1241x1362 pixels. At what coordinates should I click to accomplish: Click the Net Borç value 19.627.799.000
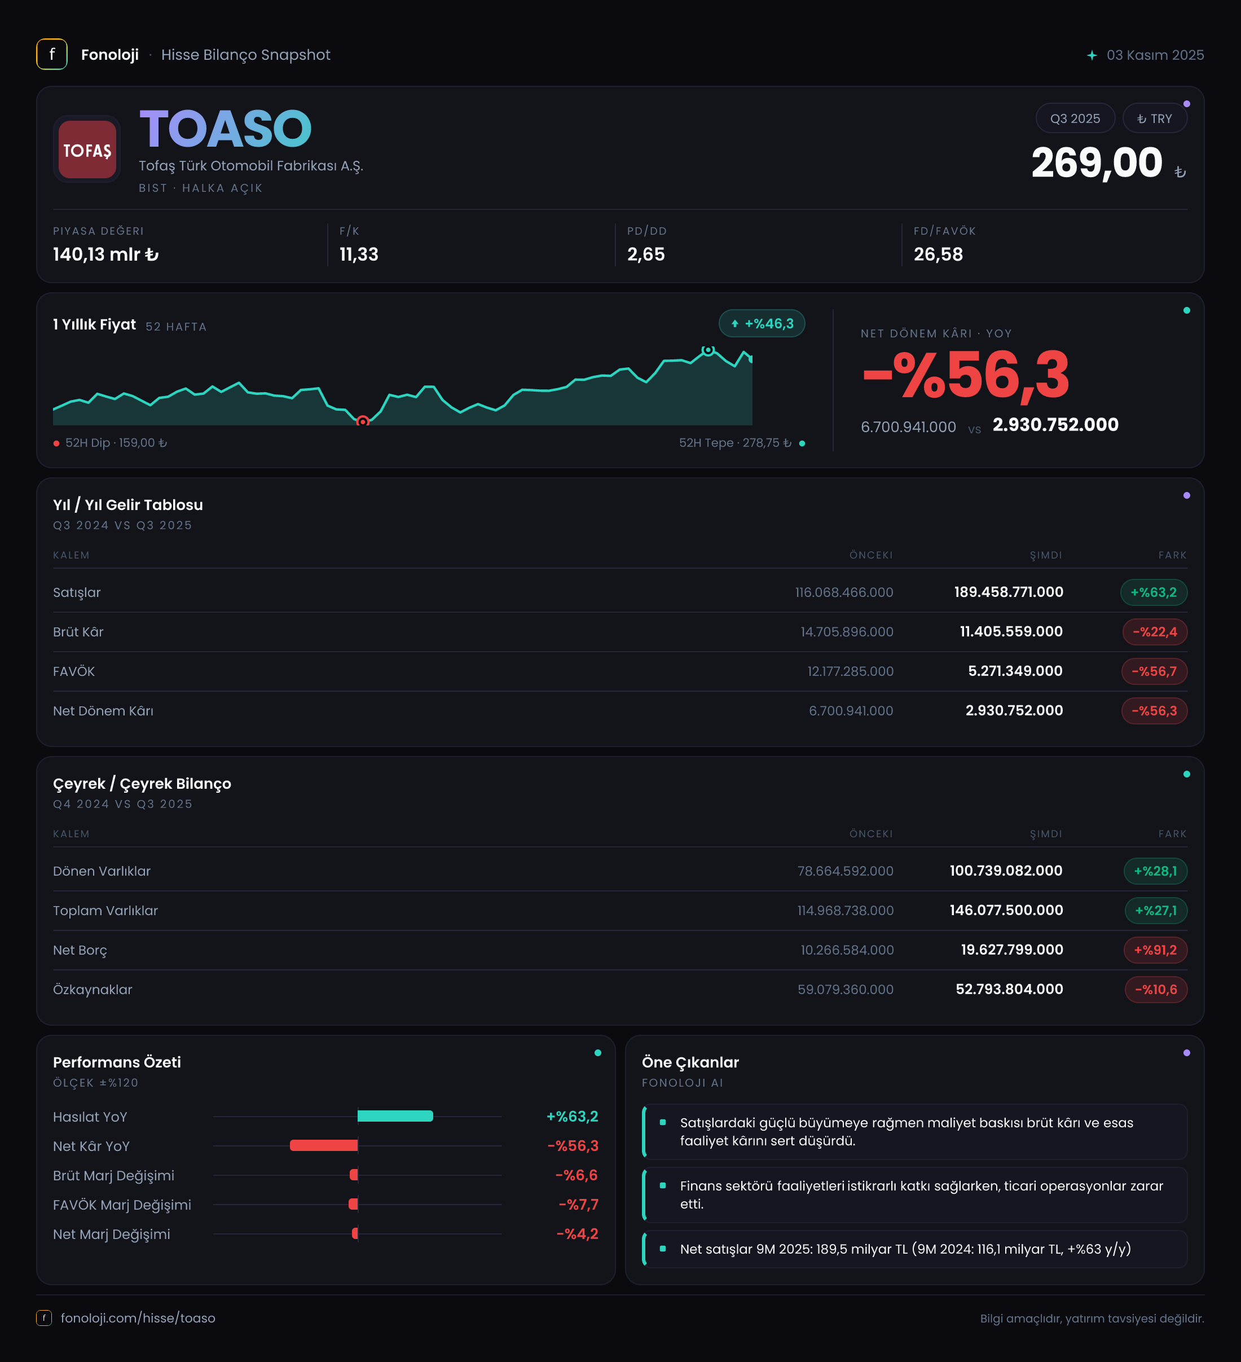[1012, 950]
